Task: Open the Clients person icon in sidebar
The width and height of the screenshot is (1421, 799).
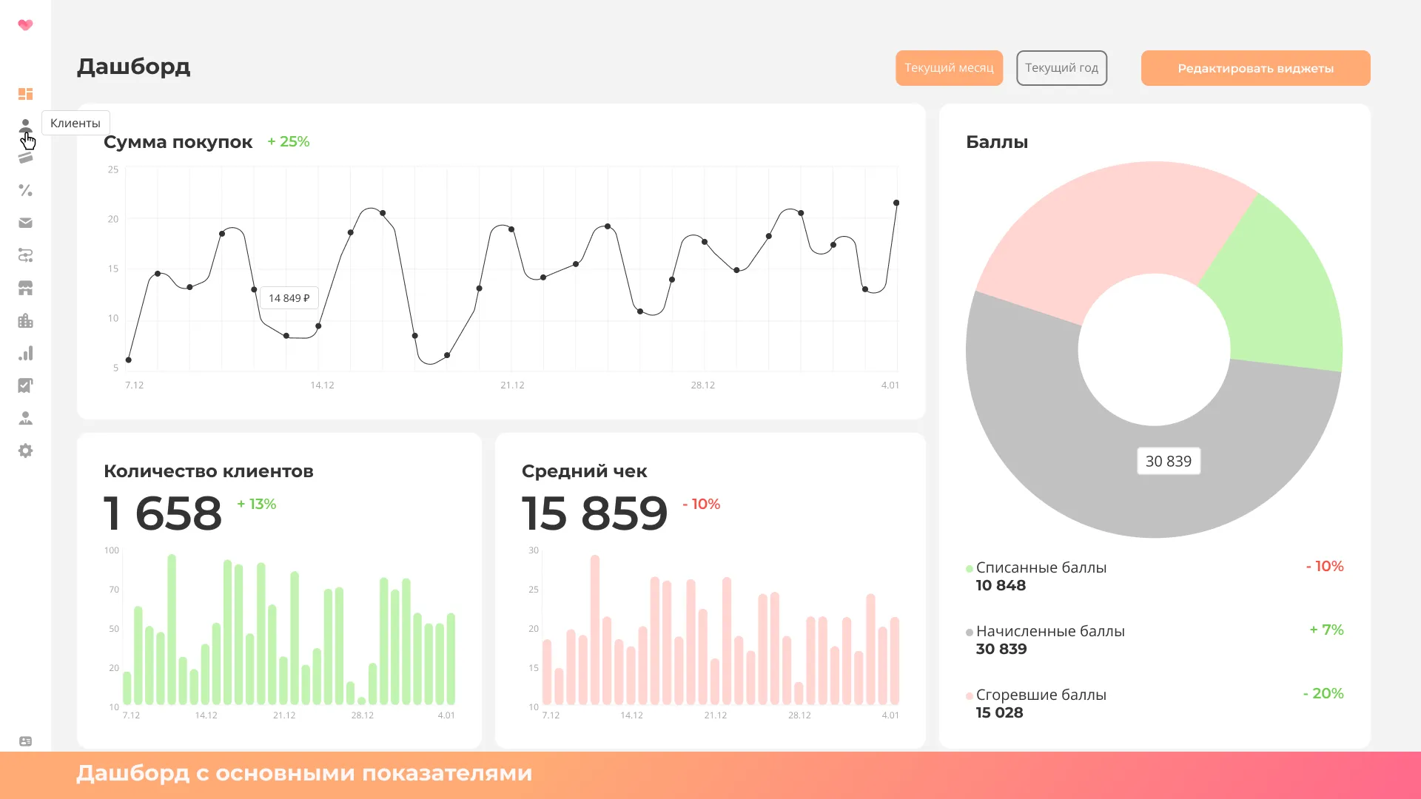Action: tap(25, 124)
